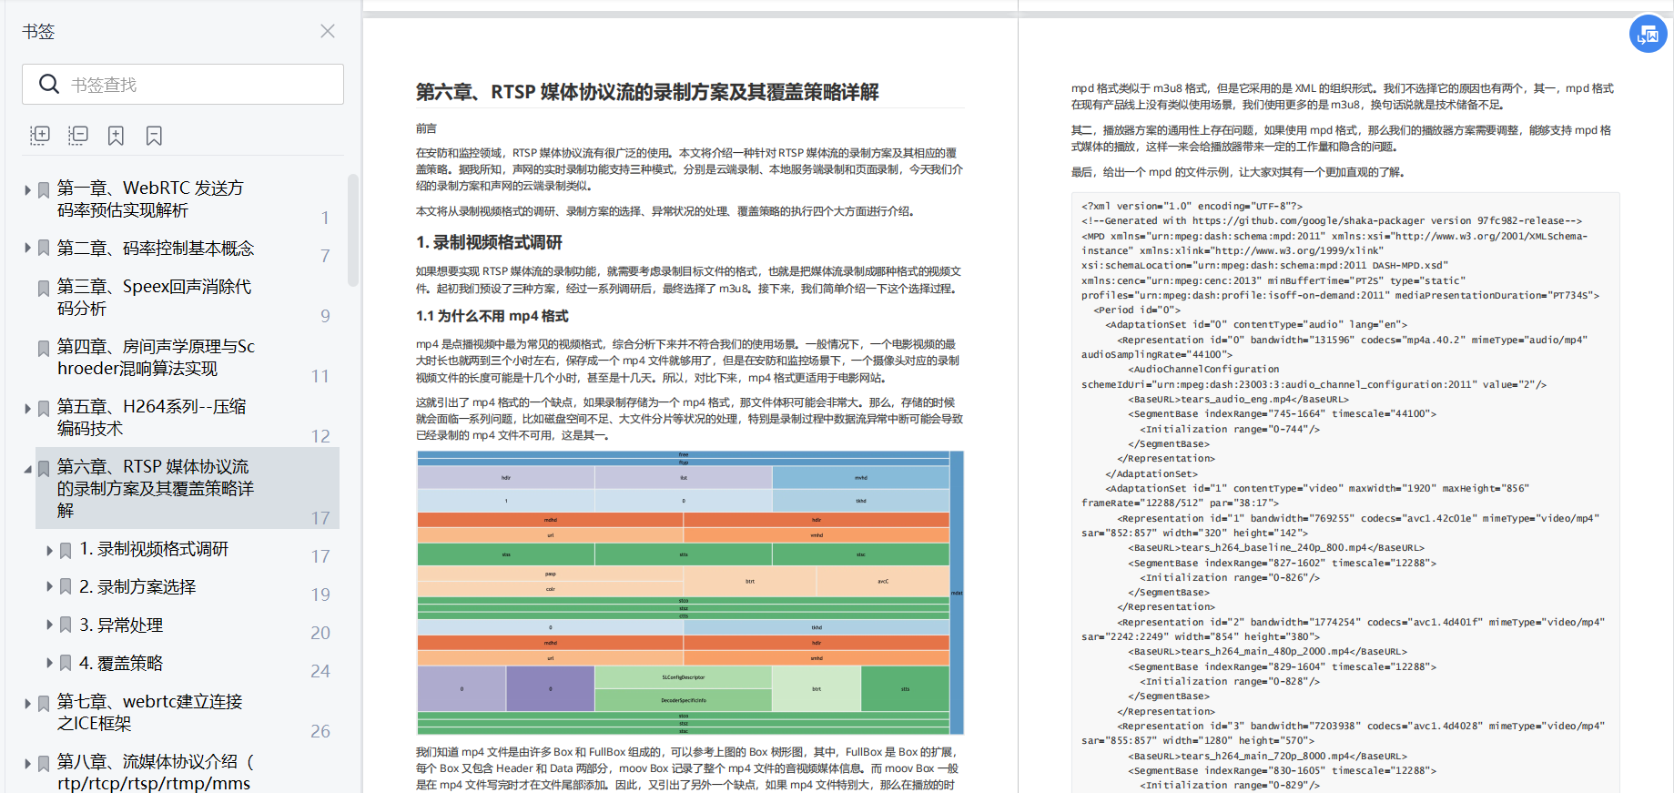Open bookmark 第一章、WebRTC 发送方码率预估实现解析
This screenshot has height=793, width=1674.
[x=150, y=198]
